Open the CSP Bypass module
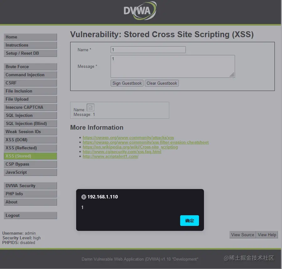Image resolution: width=282 pixels, height=269 pixels. pos(30,164)
